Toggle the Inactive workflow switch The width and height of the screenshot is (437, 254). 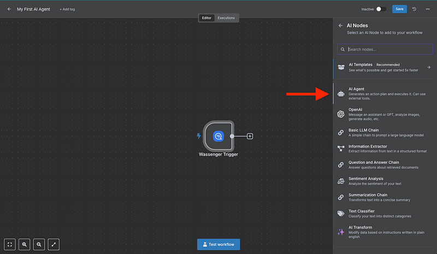(x=381, y=9)
